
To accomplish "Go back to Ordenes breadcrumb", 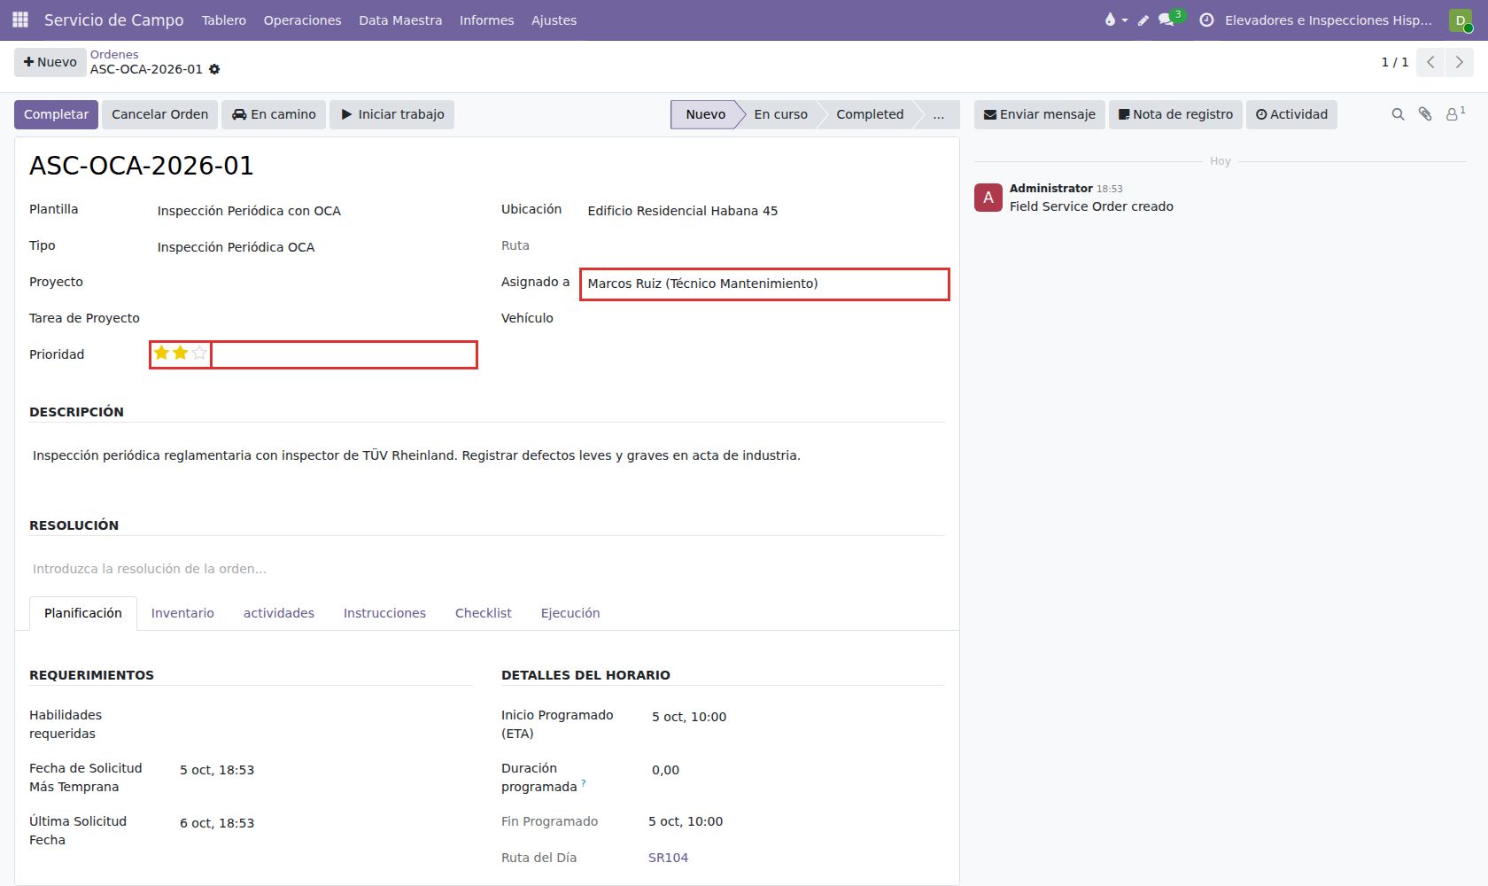I will tap(114, 54).
